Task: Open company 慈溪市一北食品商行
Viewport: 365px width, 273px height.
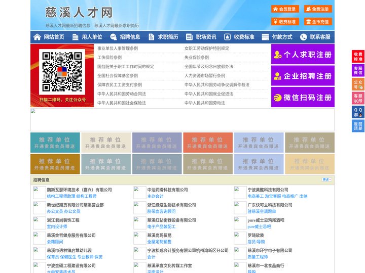Action: 266,265
